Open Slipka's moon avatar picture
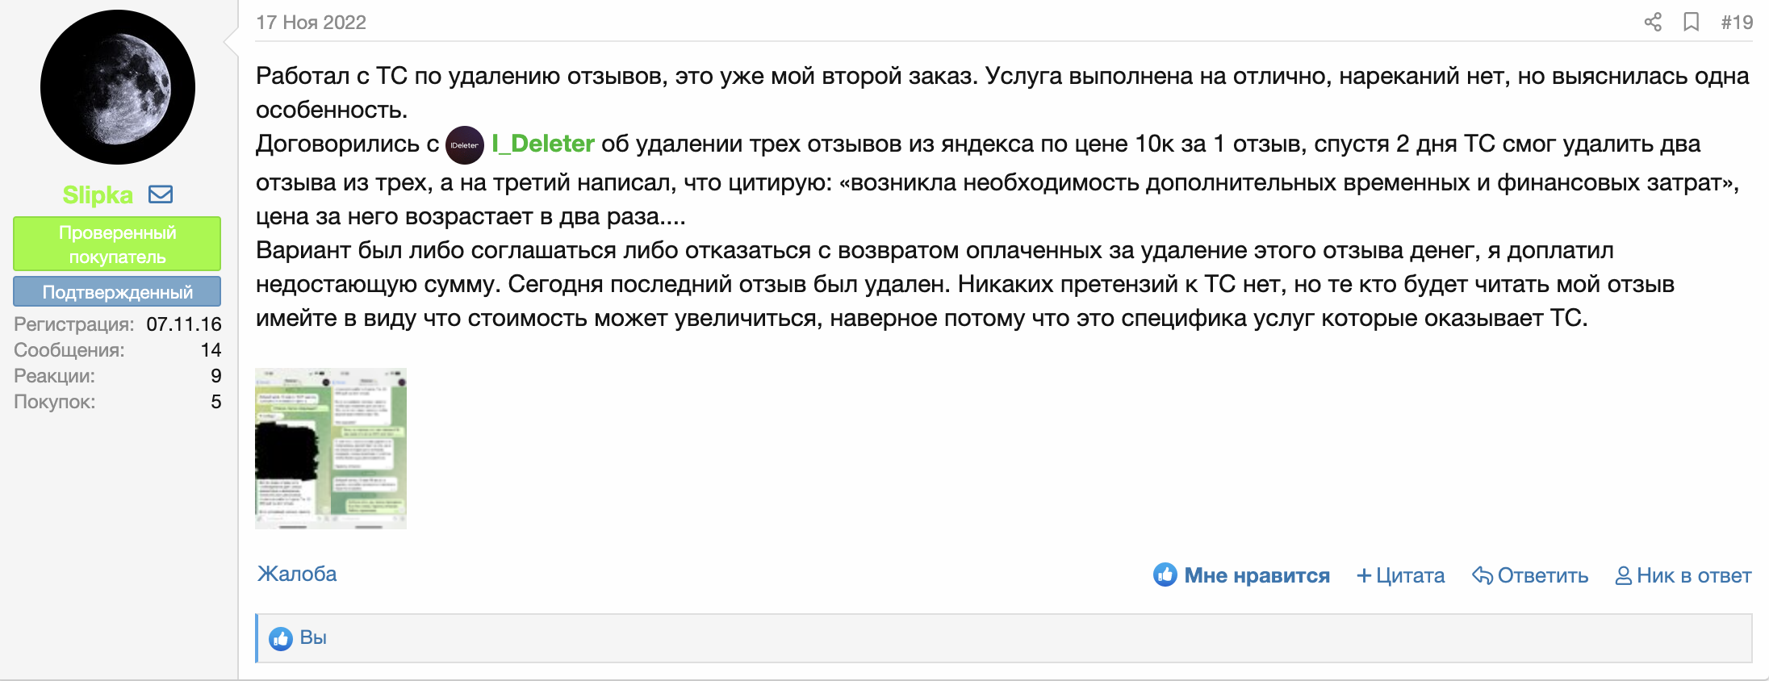The height and width of the screenshot is (681, 1769). pyautogui.click(x=118, y=87)
